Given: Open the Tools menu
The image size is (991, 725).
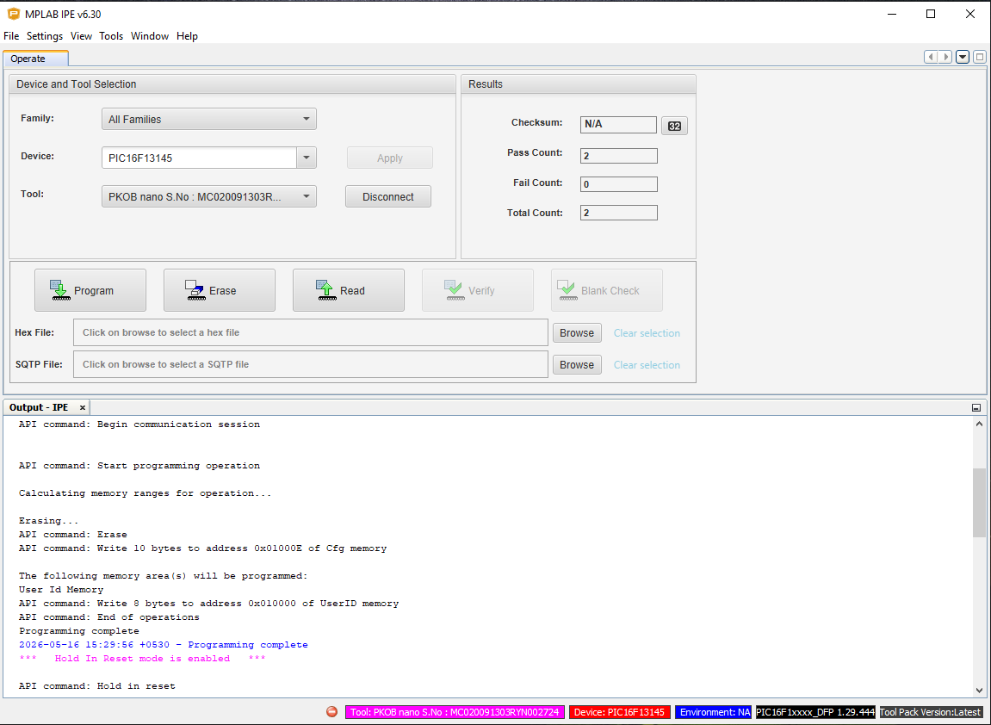Looking at the screenshot, I should 111,36.
